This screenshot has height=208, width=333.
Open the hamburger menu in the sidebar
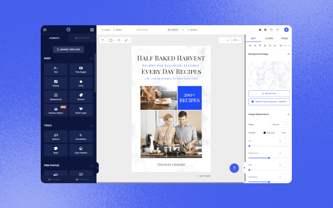click(45, 30)
